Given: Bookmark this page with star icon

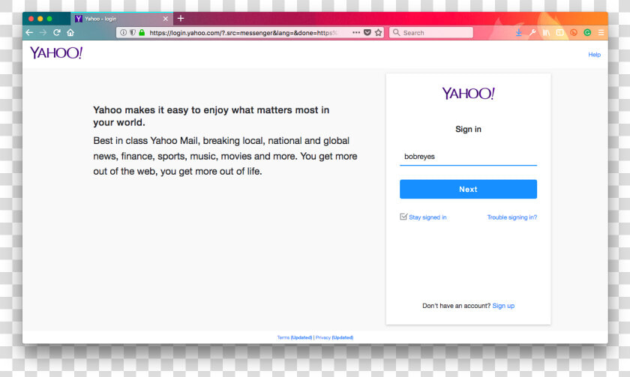Looking at the screenshot, I should coord(379,32).
